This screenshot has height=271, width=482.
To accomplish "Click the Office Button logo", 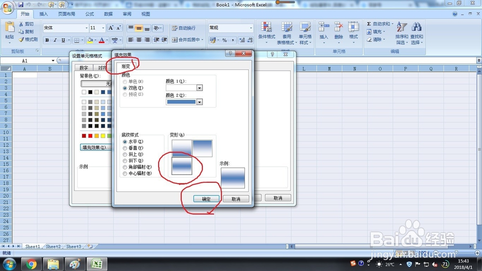I will pos(7,7).
